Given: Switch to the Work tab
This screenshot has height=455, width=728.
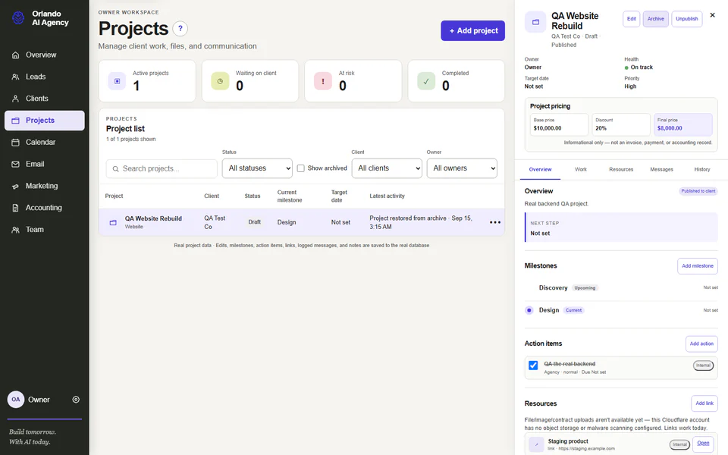Looking at the screenshot, I should (x=580, y=169).
